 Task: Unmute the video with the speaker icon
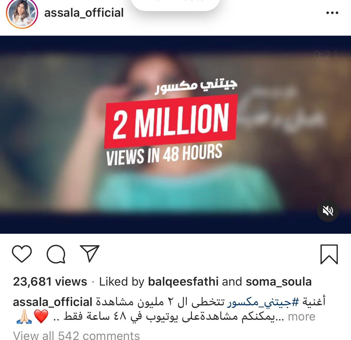(x=328, y=211)
